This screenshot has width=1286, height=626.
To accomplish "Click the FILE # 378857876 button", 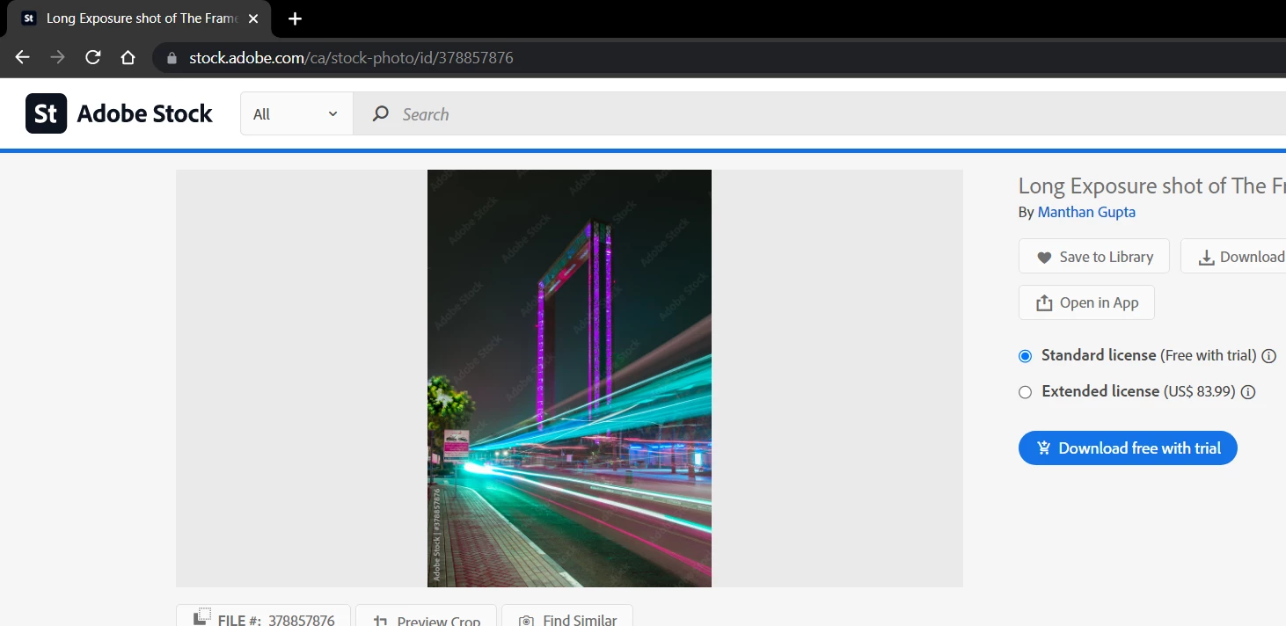I will (263, 615).
